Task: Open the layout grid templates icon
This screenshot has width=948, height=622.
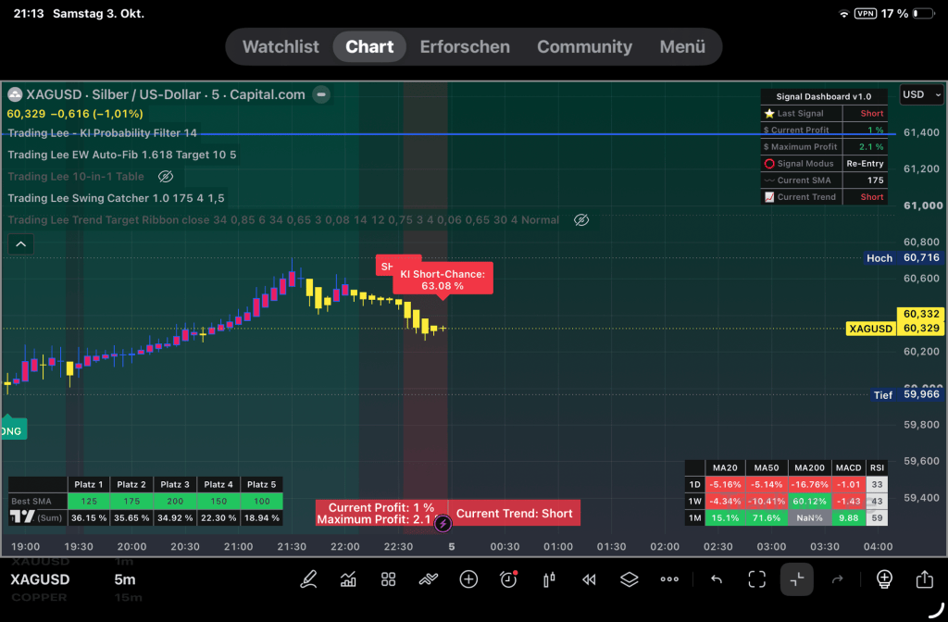Action: point(388,579)
